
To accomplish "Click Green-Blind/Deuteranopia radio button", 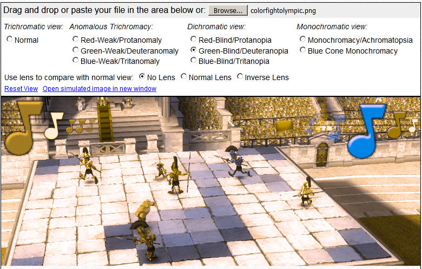I will (x=193, y=50).
